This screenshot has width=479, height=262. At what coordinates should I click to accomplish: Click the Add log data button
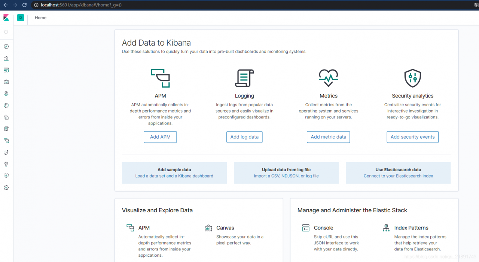(244, 137)
